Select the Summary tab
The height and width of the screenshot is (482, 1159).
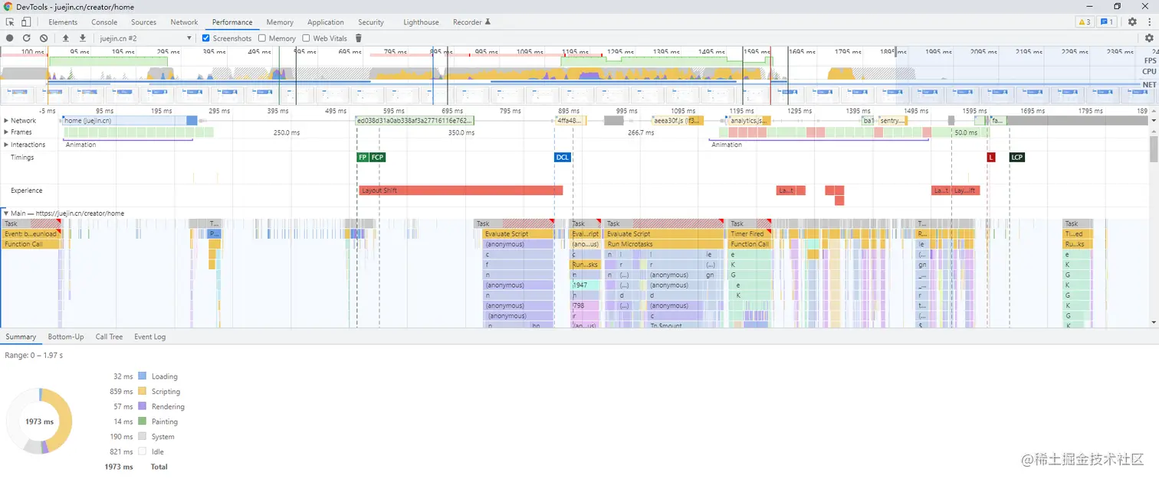[21, 337]
